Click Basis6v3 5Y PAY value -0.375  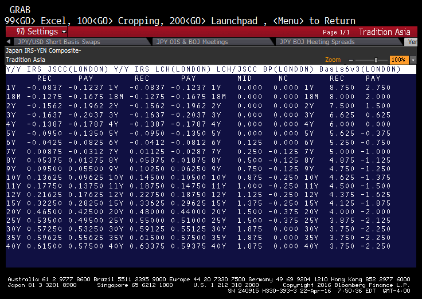point(376,133)
